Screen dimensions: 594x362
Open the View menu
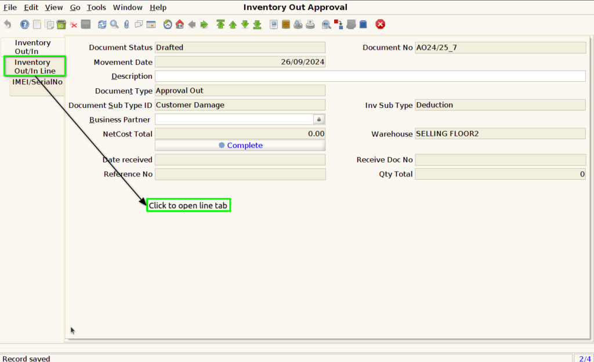pyautogui.click(x=54, y=7)
